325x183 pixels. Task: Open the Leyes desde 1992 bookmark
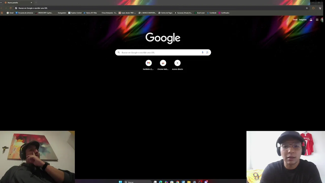pos(127,13)
